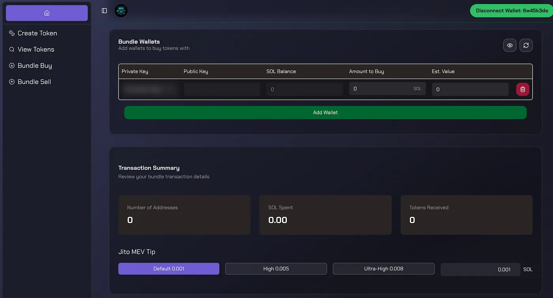Select the Jito MEV Tip label
This screenshot has width=553, height=298.
point(137,252)
